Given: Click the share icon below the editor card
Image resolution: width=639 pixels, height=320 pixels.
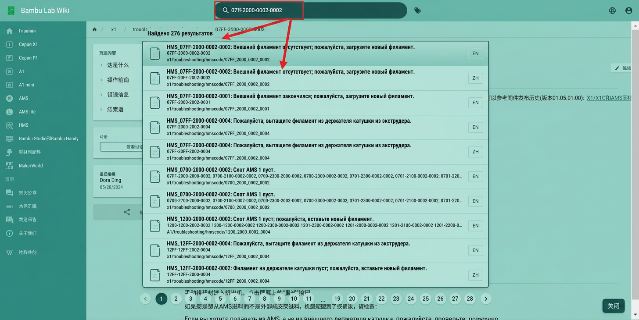Looking at the screenshot, I should [x=127, y=212].
